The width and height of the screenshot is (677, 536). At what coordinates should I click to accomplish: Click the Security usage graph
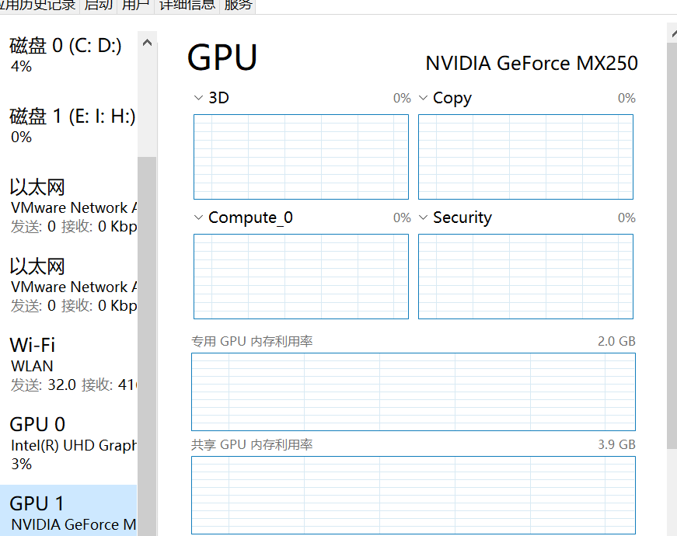click(526, 277)
